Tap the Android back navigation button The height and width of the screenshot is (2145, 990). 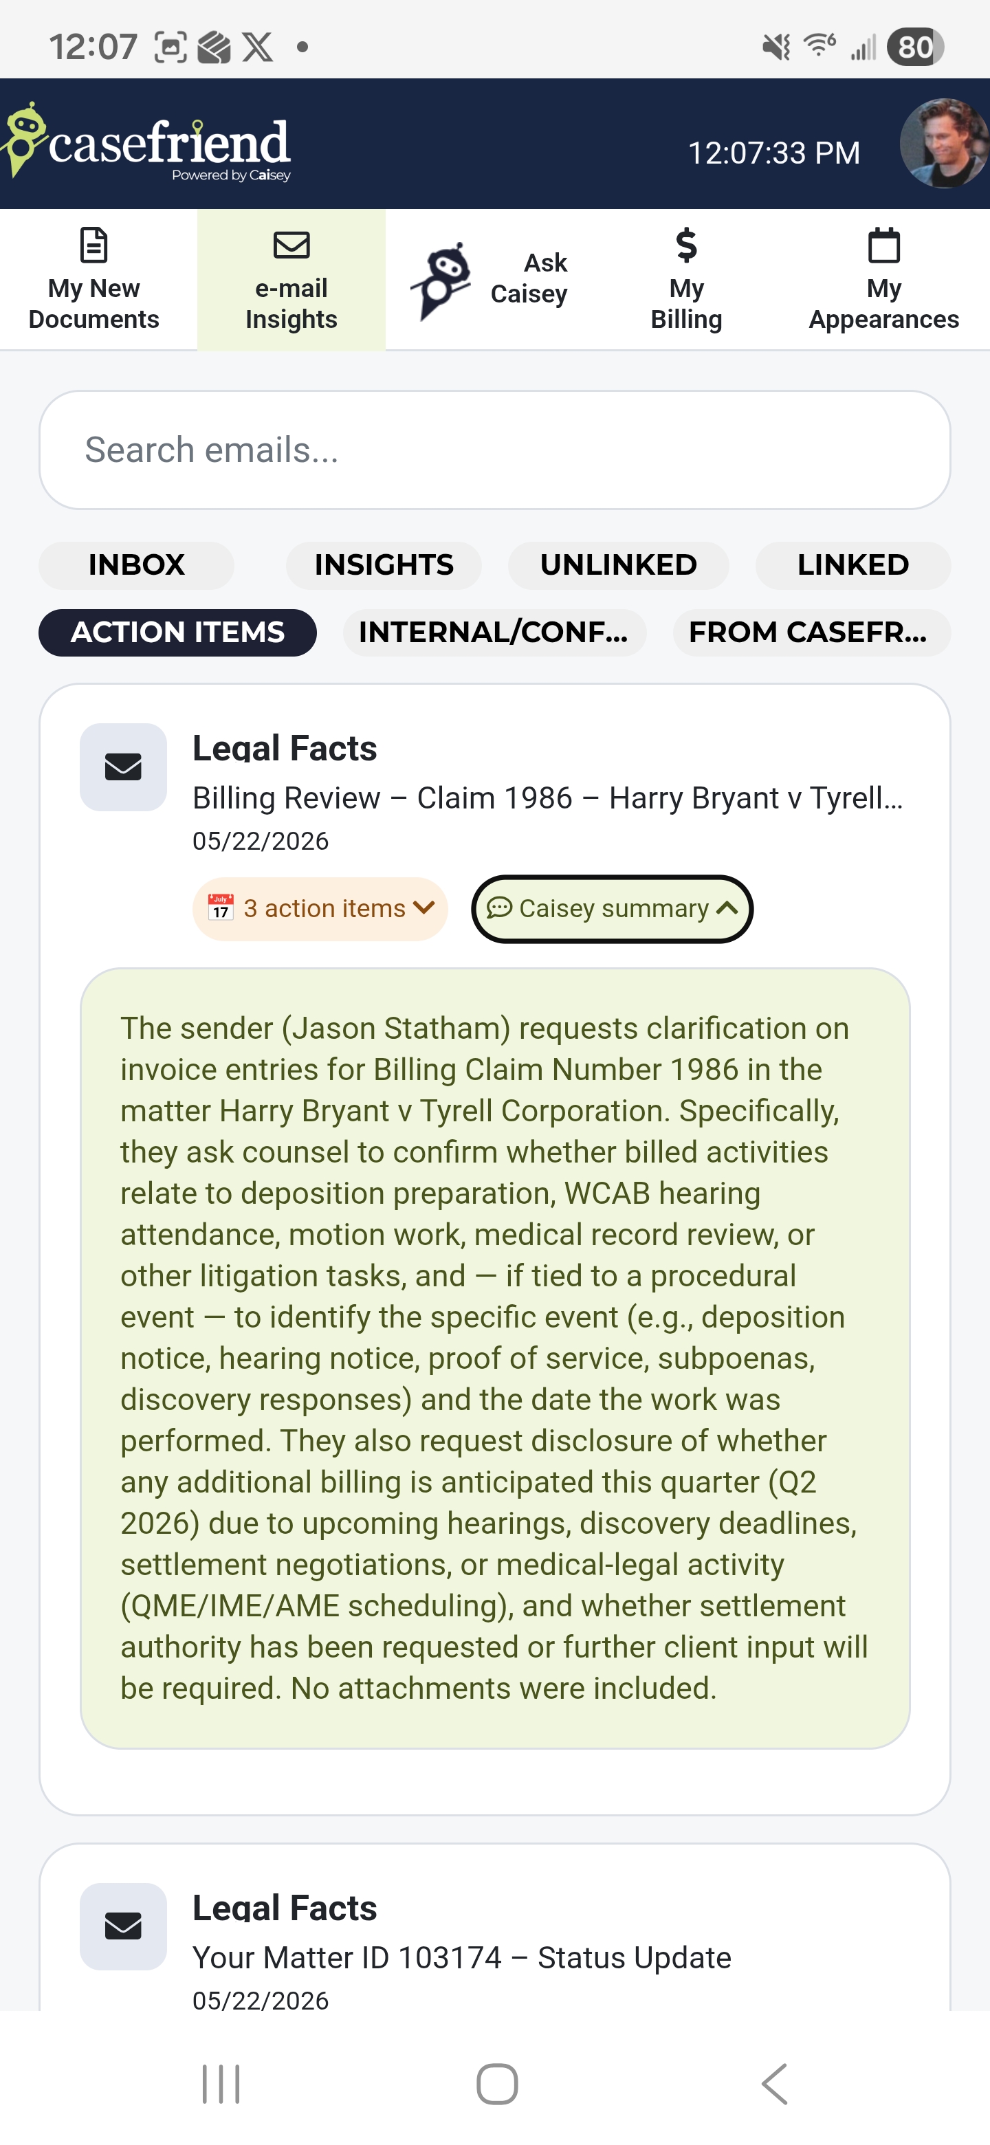(774, 2084)
